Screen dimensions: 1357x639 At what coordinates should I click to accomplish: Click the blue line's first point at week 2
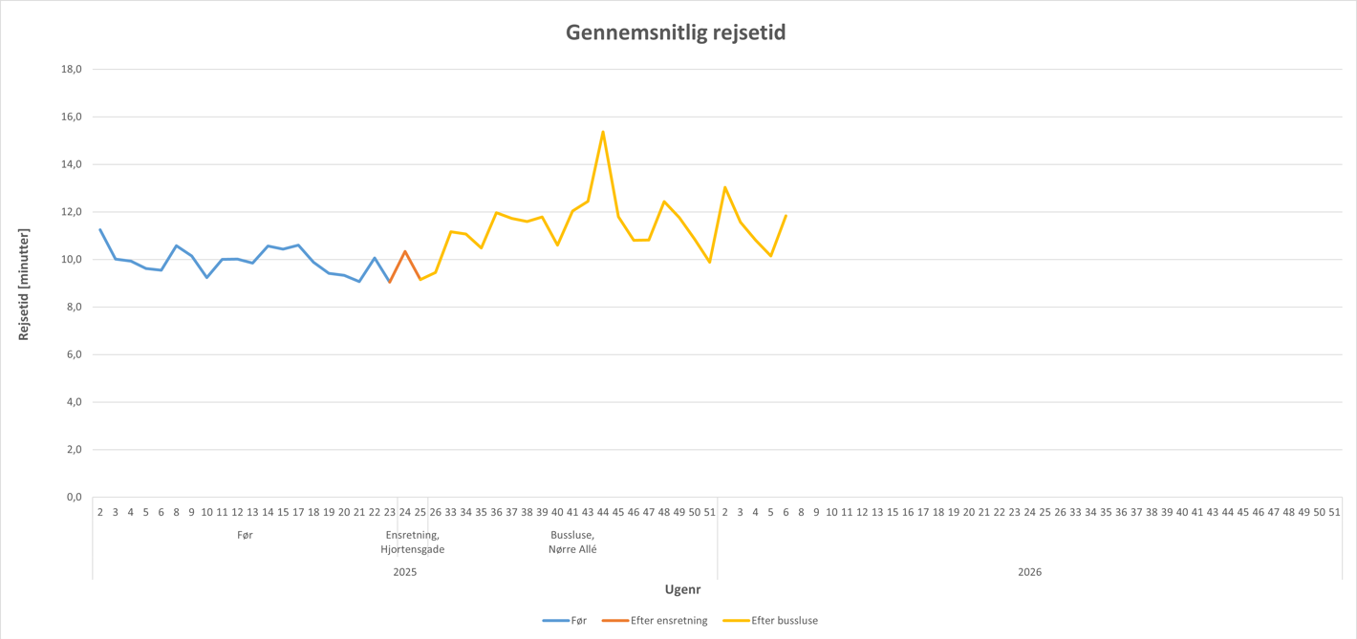tap(100, 229)
